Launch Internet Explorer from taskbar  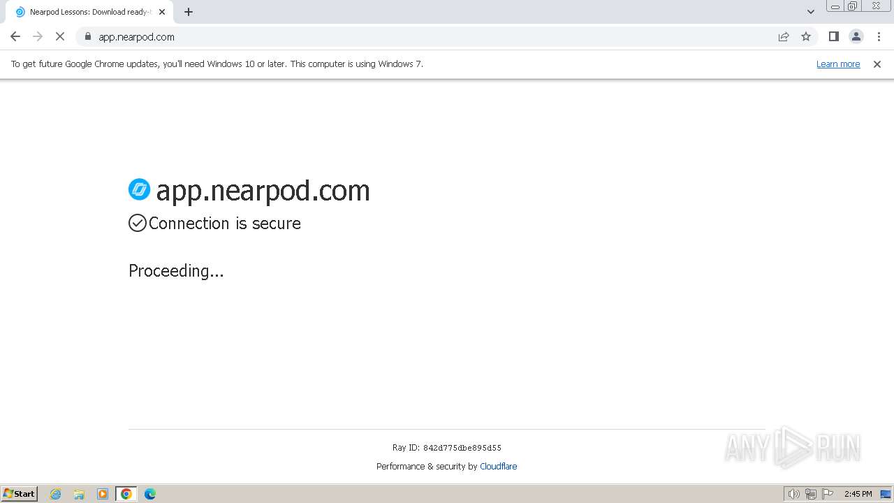click(56, 494)
